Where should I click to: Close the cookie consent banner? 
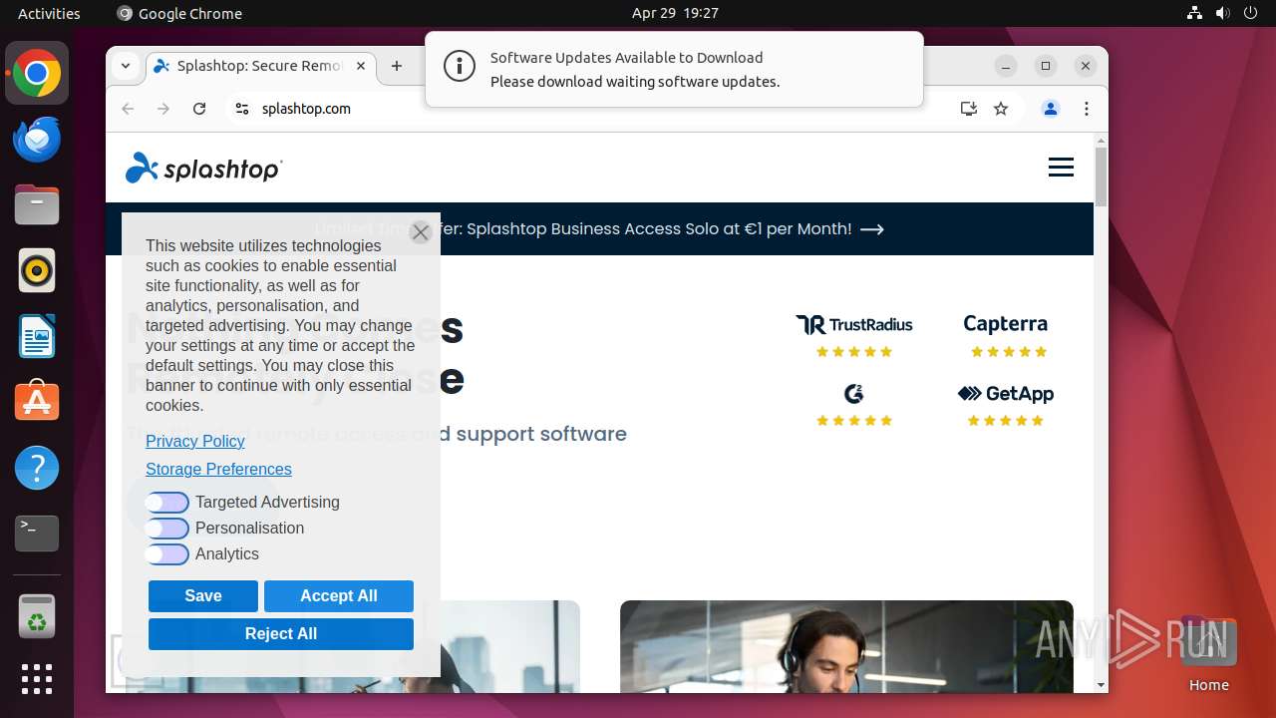tap(421, 232)
